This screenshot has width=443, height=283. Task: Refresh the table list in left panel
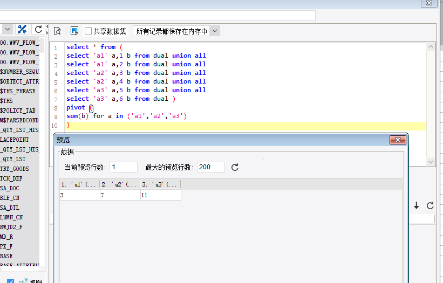point(38,29)
